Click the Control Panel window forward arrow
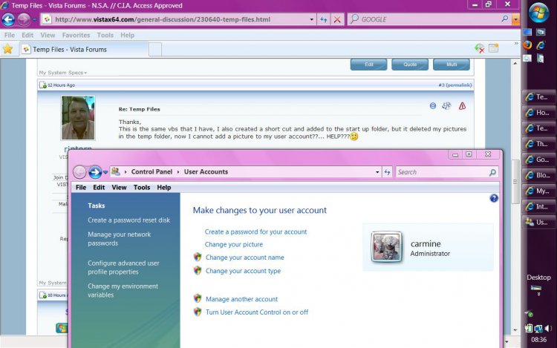This screenshot has height=348, width=557. [x=95, y=172]
